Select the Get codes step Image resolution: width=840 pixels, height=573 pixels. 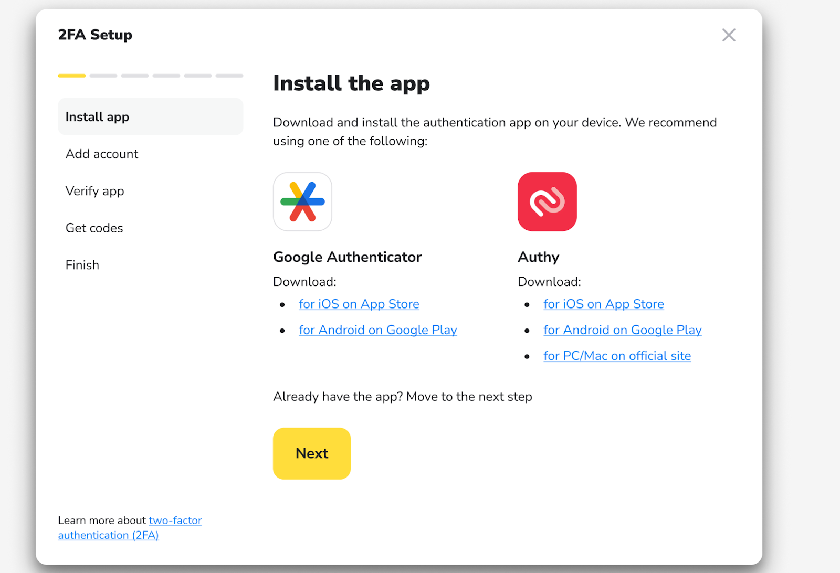pyautogui.click(x=94, y=228)
